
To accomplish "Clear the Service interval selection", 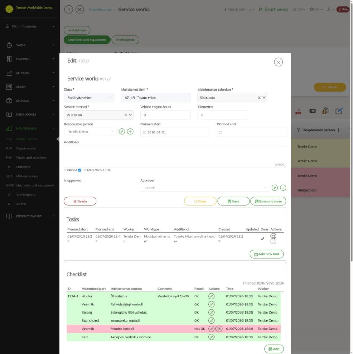I will click(125, 115).
